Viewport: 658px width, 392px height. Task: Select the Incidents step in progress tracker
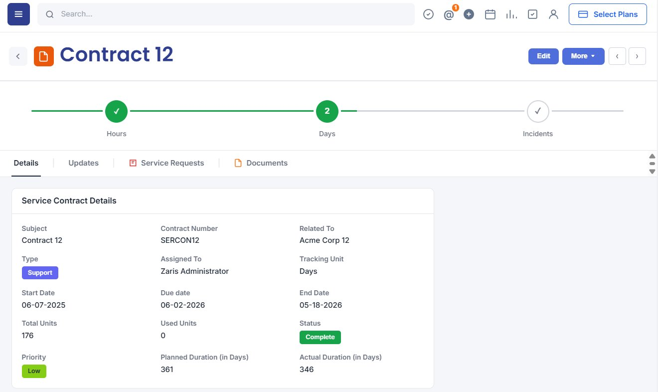pos(538,111)
